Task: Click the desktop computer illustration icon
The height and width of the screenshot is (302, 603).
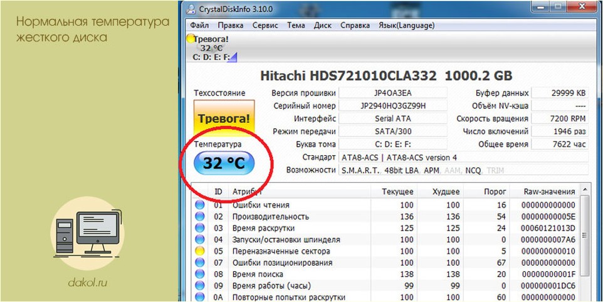Action: tap(88, 232)
